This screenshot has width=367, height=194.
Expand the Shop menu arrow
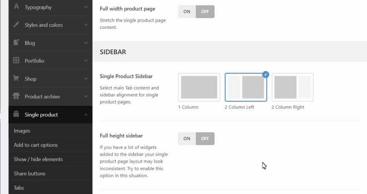click(x=86, y=79)
